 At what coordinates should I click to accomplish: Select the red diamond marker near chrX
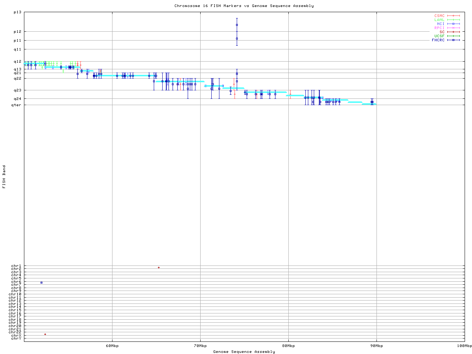coord(45,334)
